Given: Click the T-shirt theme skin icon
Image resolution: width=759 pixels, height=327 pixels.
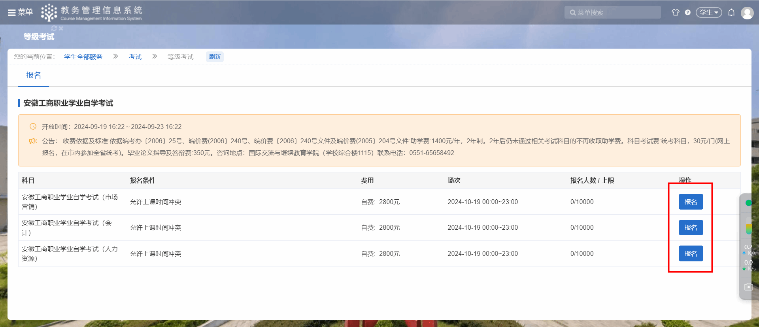Looking at the screenshot, I should pyautogui.click(x=675, y=12).
